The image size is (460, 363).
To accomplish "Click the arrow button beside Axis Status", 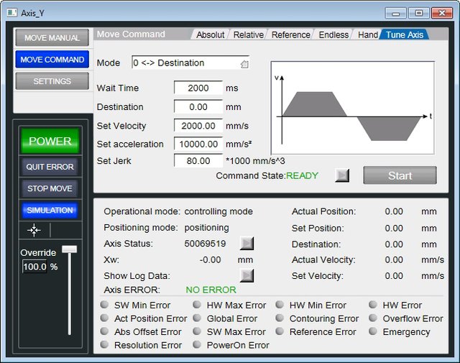I will [247, 243].
